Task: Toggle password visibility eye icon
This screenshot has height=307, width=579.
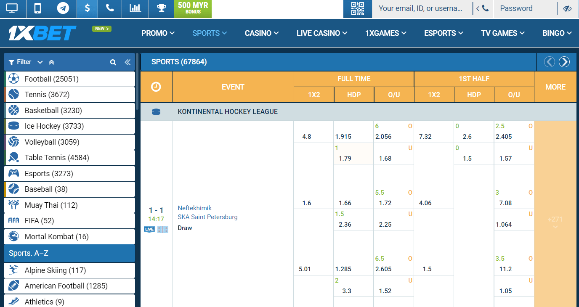Action: point(567,8)
